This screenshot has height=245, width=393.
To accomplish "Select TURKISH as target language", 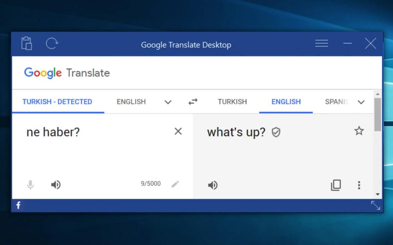I will tap(232, 101).
